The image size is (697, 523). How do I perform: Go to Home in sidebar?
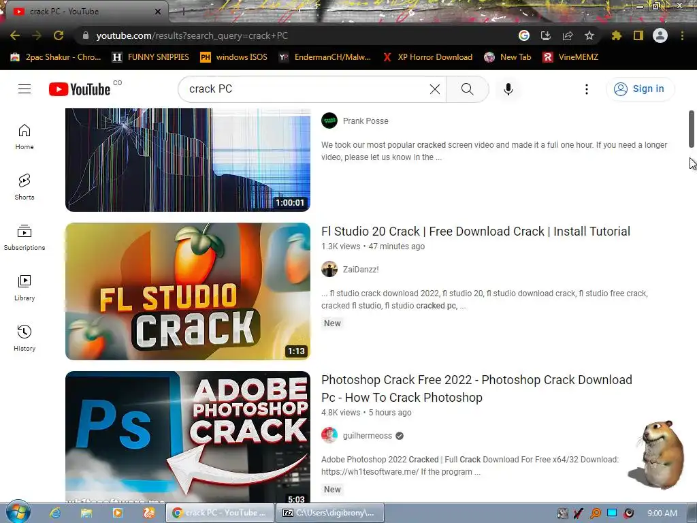click(25, 136)
